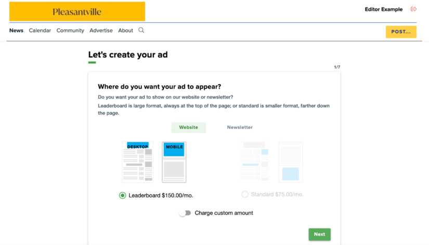
Task: Select the Mobile leaderboard layout thumbnail
Action: (174, 162)
